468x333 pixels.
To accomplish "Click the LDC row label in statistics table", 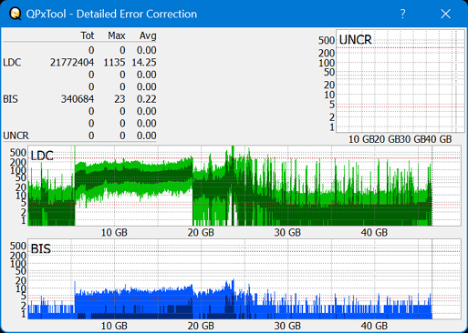I will click(12, 63).
